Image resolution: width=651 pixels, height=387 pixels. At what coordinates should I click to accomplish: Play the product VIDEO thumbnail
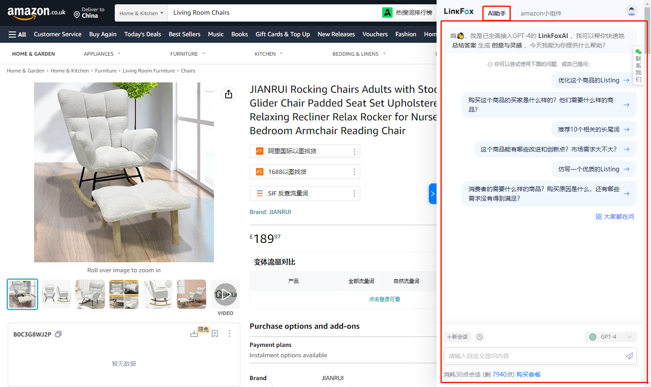[225, 294]
